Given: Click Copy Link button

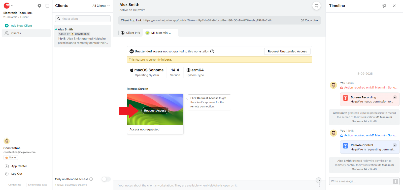Looking at the screenshot, I should pyautogui.click(x=310, y=20).
